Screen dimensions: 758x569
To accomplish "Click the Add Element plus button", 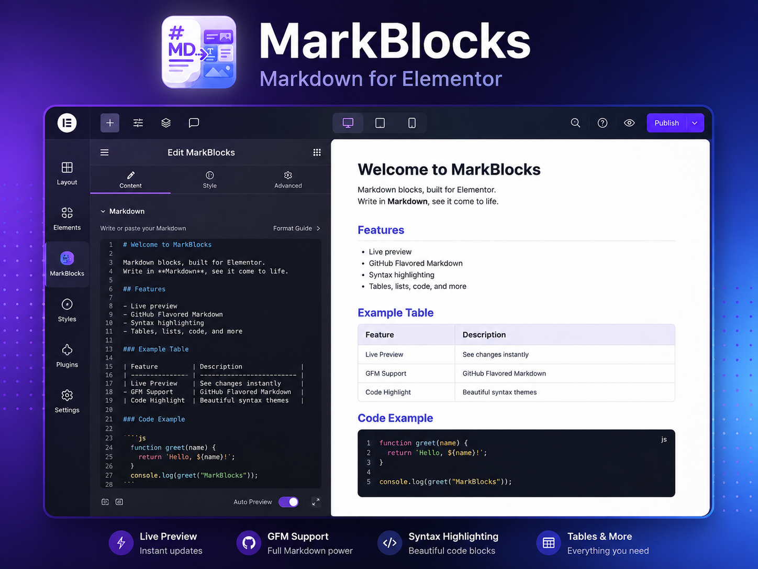I will (x=110, y=123).
